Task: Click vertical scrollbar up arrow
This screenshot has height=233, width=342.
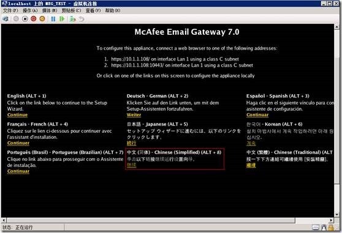Action: 336,27
